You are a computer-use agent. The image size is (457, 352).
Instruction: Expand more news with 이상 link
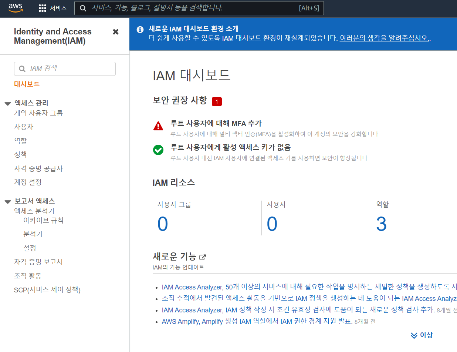click(x=426, y=335)
